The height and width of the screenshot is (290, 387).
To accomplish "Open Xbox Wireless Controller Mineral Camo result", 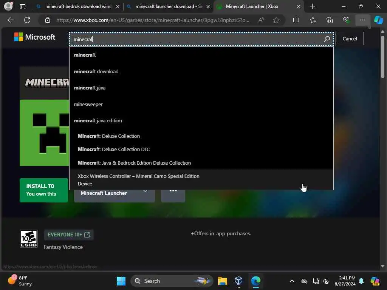I will pos(201,180).
